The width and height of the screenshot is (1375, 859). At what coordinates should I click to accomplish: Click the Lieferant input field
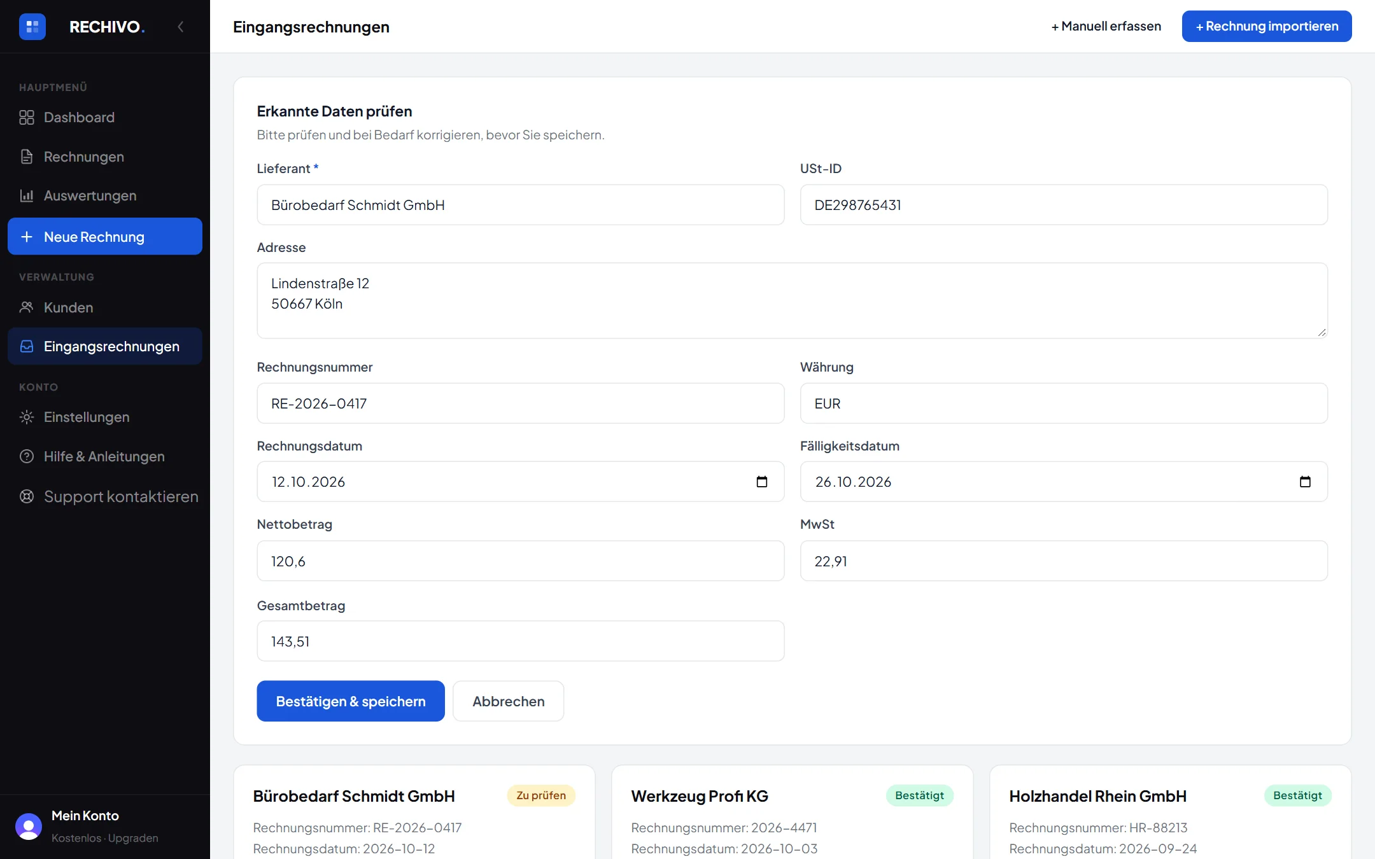[x=521, y=205]
